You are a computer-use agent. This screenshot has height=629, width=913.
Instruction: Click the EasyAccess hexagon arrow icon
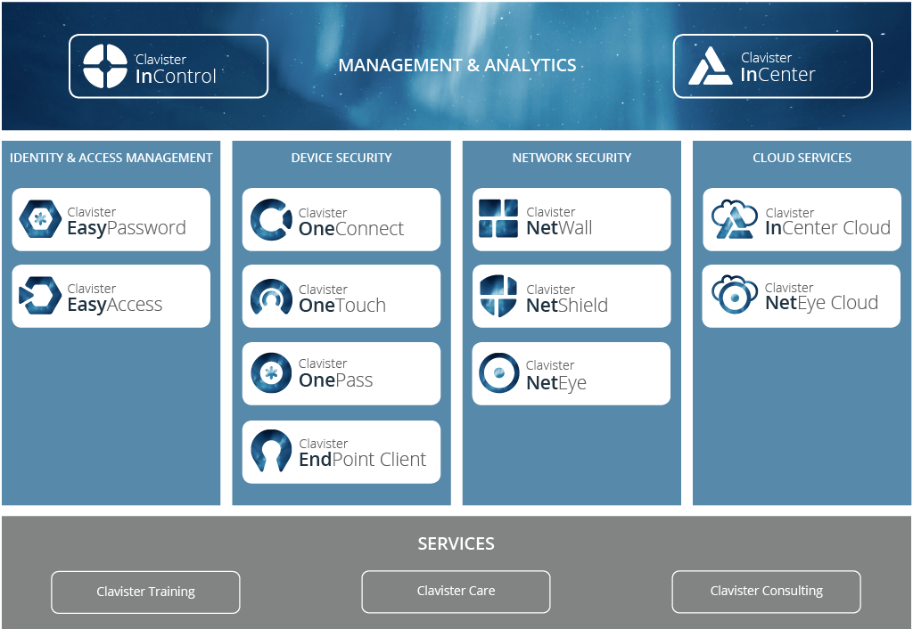pyautogui.click(x=40, y=296)
